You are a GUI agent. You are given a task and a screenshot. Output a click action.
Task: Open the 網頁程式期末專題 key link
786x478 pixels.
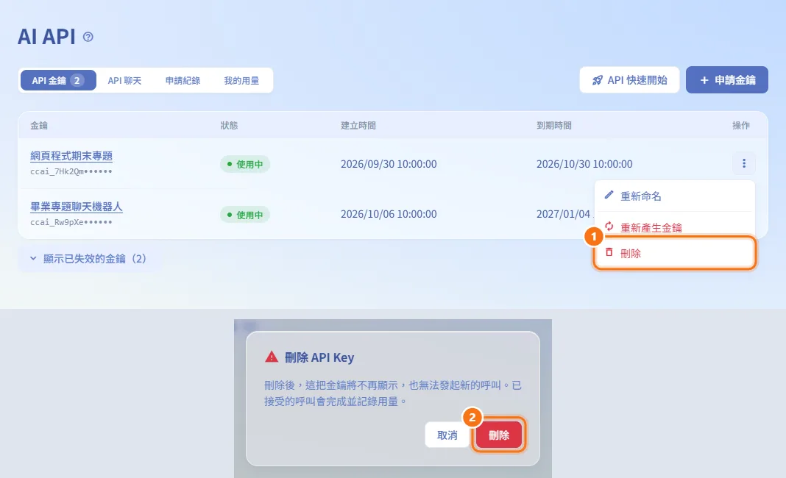tap(71, 156)
